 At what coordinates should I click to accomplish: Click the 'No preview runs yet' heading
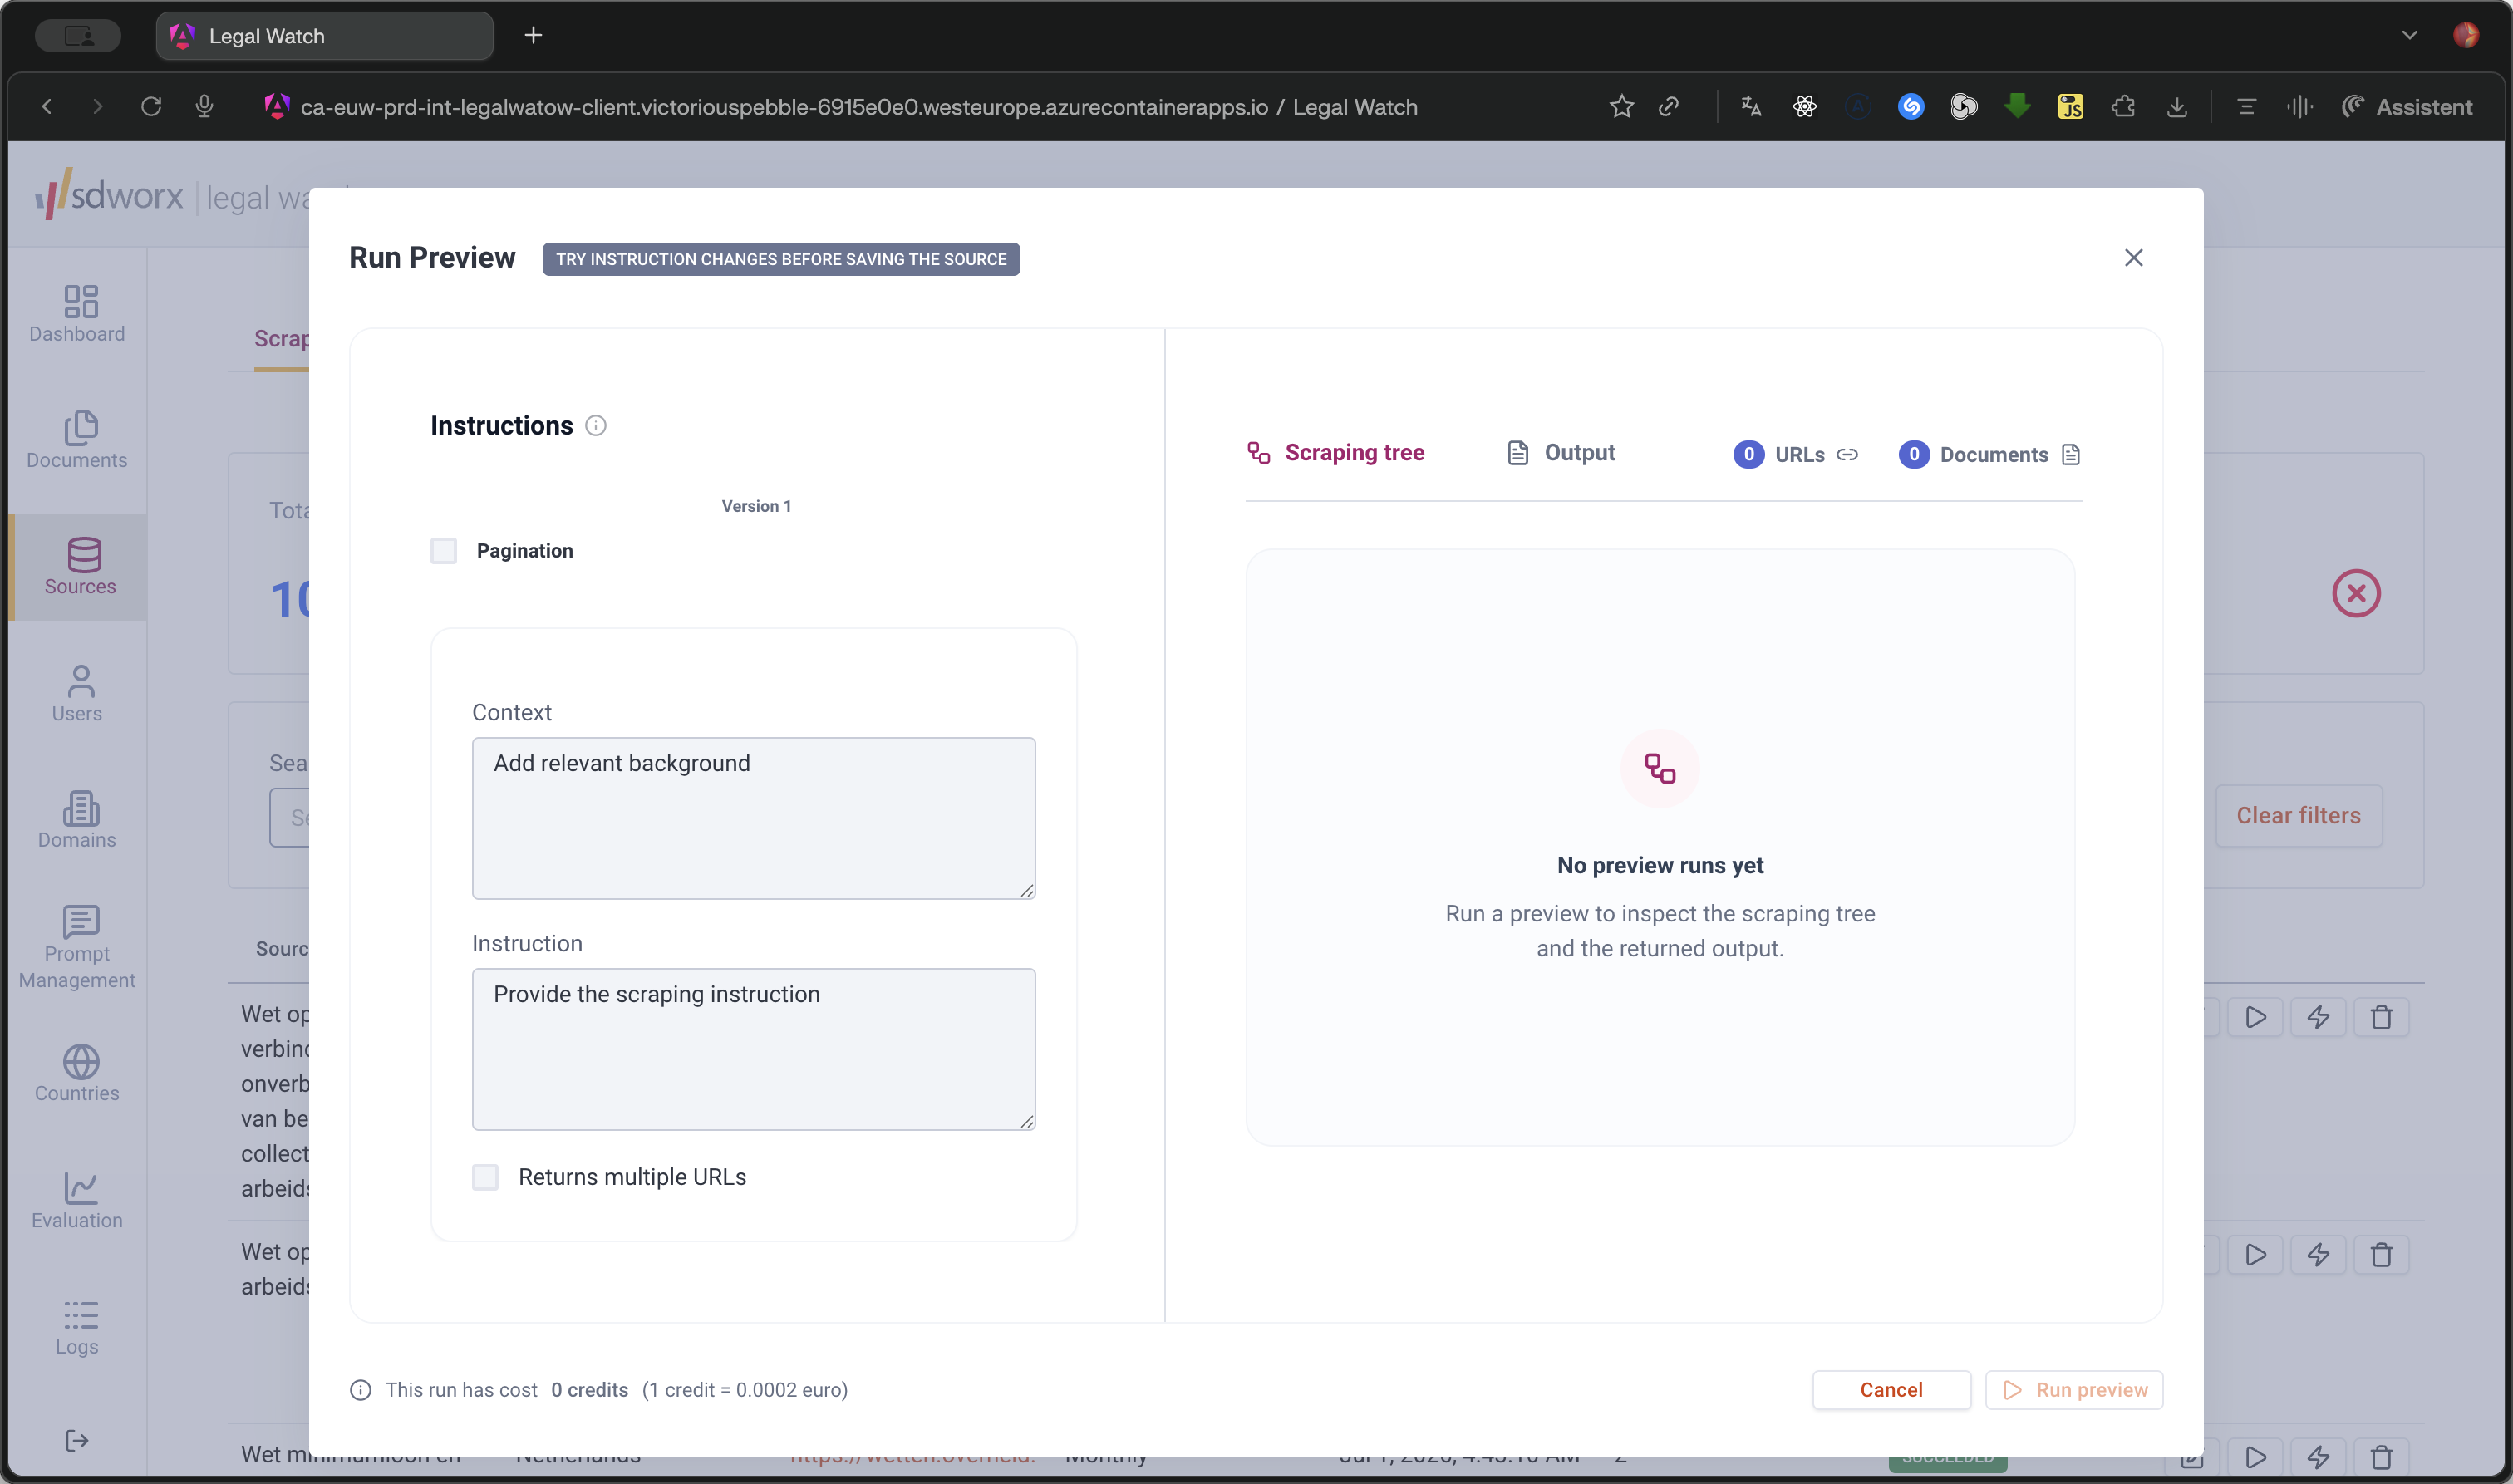1660,866
